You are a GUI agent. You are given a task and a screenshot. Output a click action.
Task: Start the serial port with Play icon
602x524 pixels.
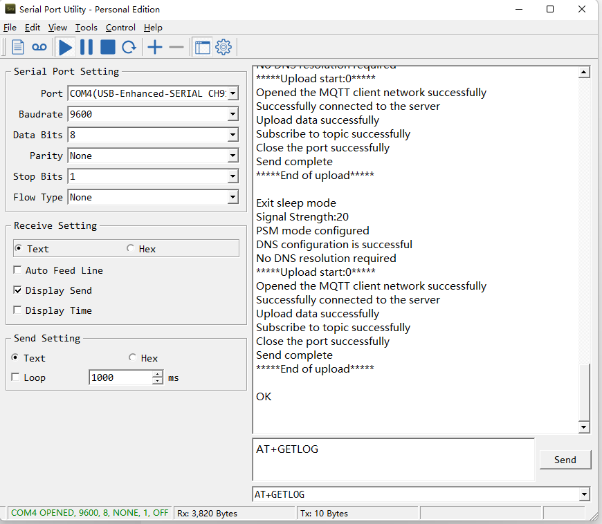click(x=65, y=47)
